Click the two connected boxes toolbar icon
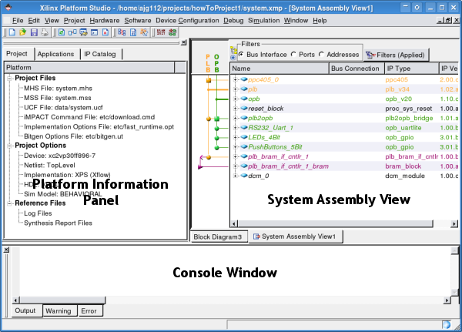 (72, 32)
